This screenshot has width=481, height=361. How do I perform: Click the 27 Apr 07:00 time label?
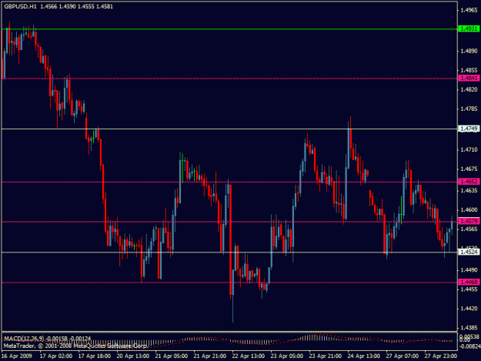[x=403, y=356]
